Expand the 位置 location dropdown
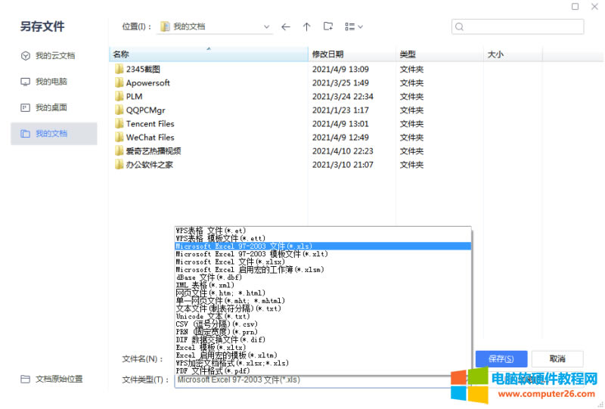Image resolution: width=605 pixels, height=409 pixels. coord(266,27)
